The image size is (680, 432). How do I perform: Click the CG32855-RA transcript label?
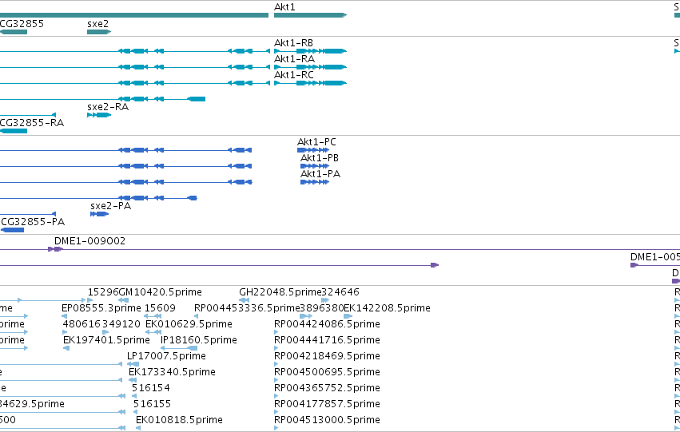tap(32, 123)
